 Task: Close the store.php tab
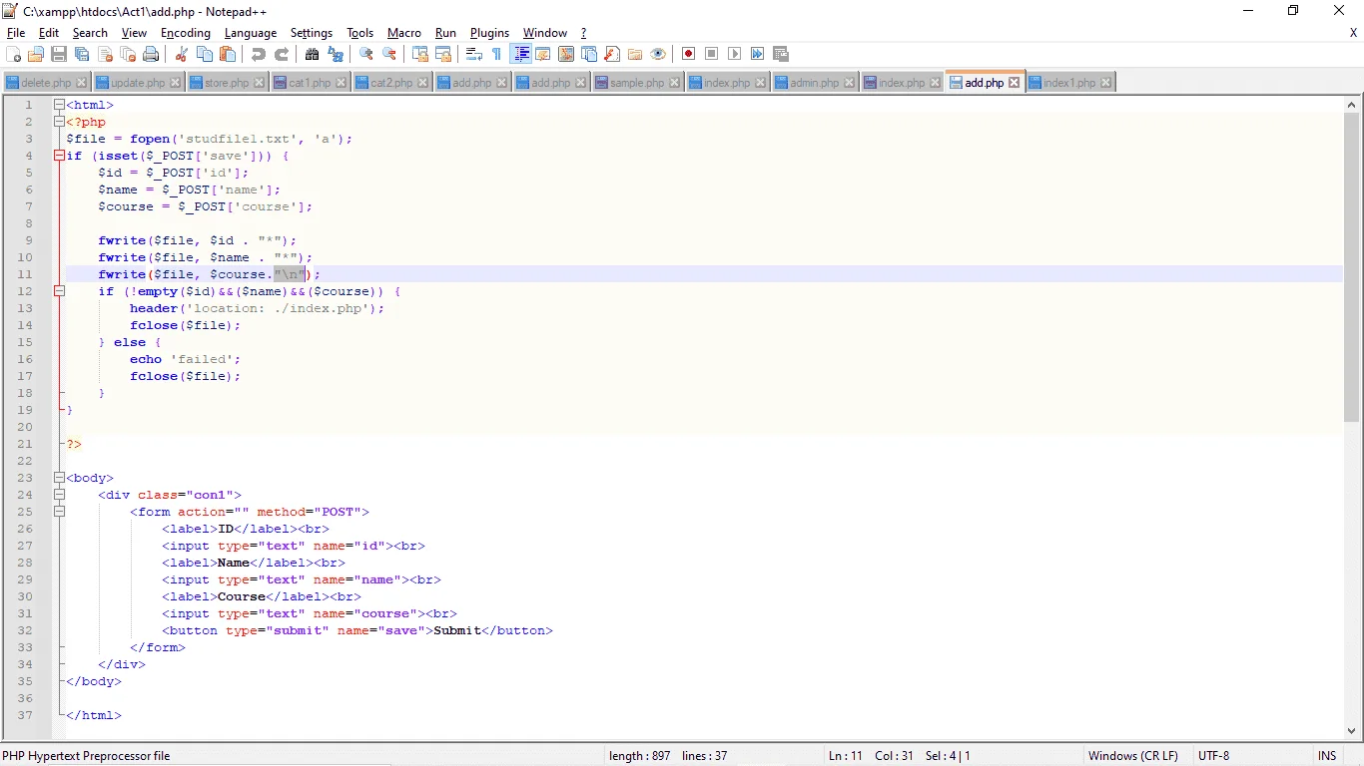point(260,83)
